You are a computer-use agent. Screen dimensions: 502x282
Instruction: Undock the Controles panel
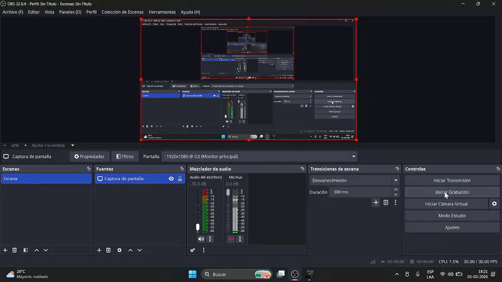(498, 169)
